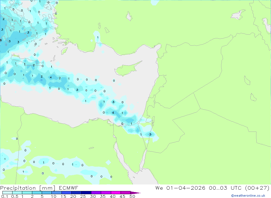271x198 pixels.
Task: Click the "Precipitation [mm]" title text
Action: click(x=28, y=188)
